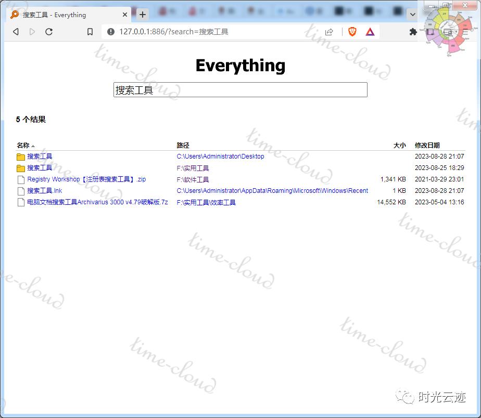Sort results by the 修改日期 column
481x418 pixels.
pos(428,145)
